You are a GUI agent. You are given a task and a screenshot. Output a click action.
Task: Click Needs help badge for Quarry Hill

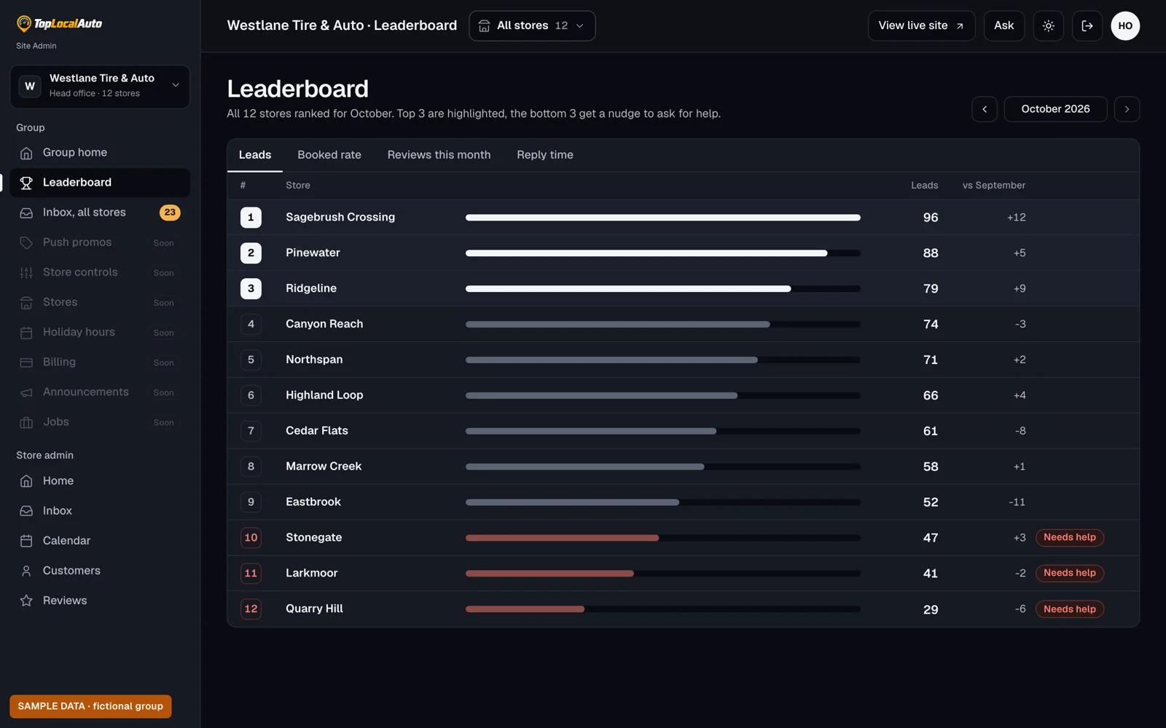coord(1070,609)
